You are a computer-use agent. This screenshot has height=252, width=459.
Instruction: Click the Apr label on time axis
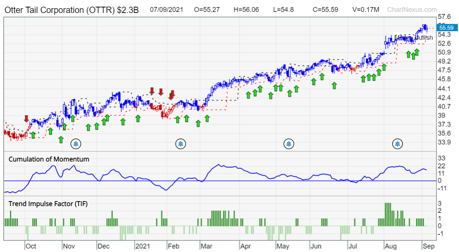[x=245, y=246]
